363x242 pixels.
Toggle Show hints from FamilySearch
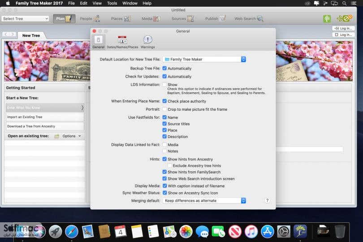pyautogui.click(x=164, y=172)
